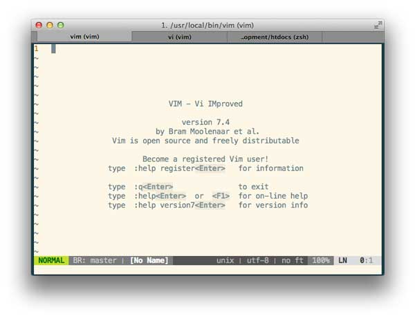This screenshot has height=318, width=415.
Task: Click the ':help version7<Enter>' command text
Action: pos(180,206)
